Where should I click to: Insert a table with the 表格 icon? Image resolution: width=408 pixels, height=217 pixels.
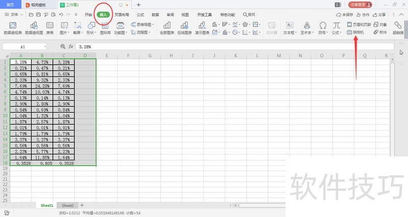point(49,28)
